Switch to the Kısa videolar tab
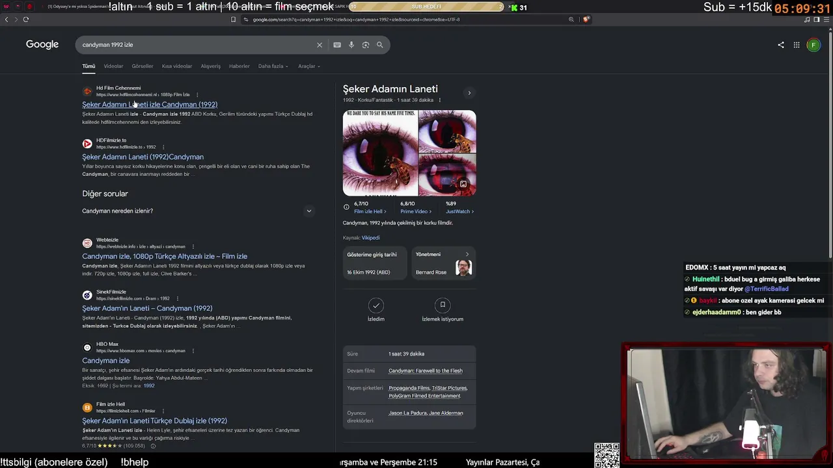833x468 pixels. click(x=177, y=66)
